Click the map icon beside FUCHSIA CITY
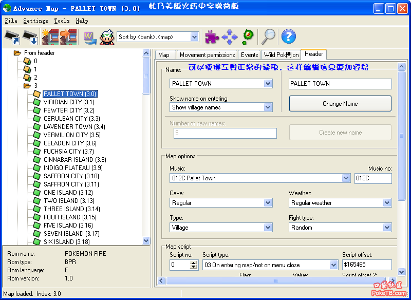411x300 pixels. tap(36, 152)
